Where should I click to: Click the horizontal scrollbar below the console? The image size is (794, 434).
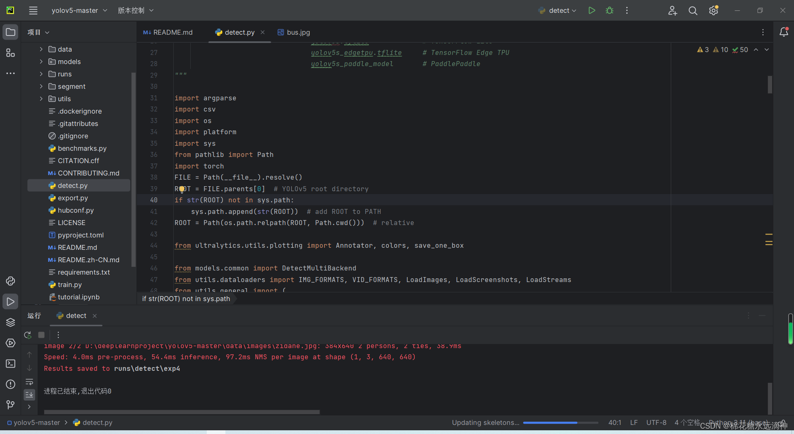tap(182, 412)
